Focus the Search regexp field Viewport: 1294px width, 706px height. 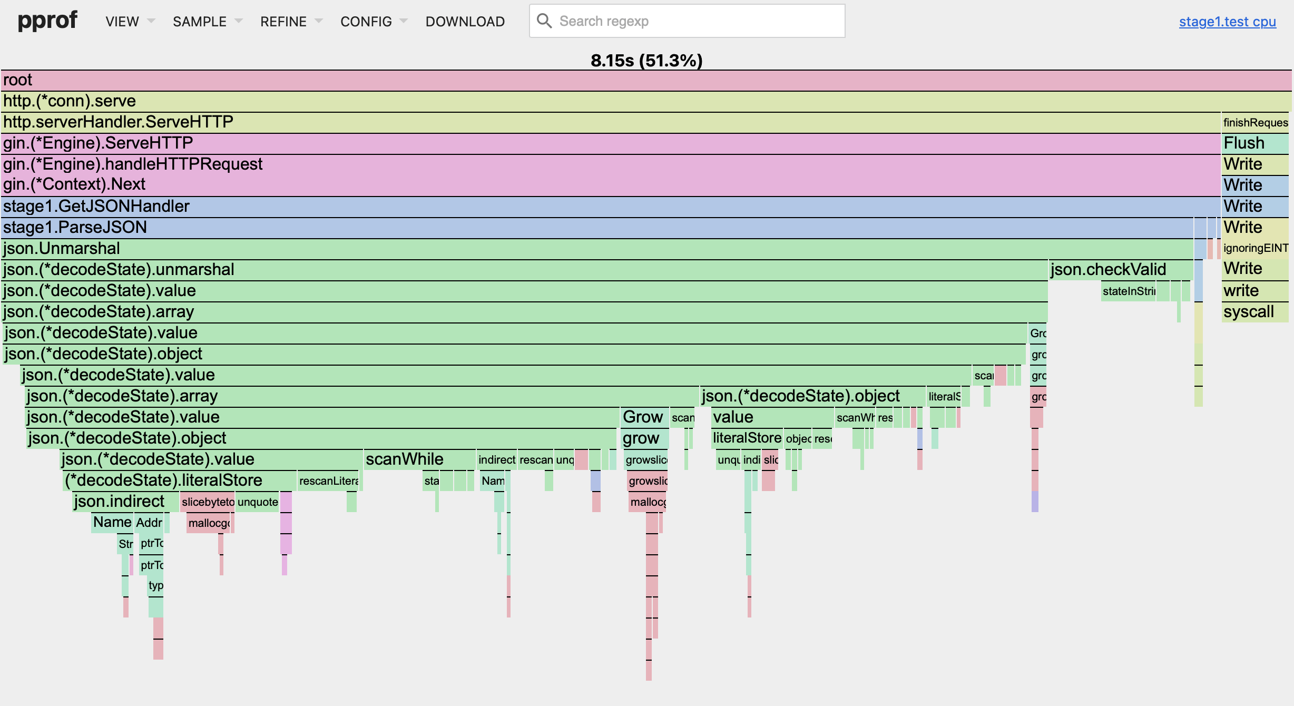[687, 21]
